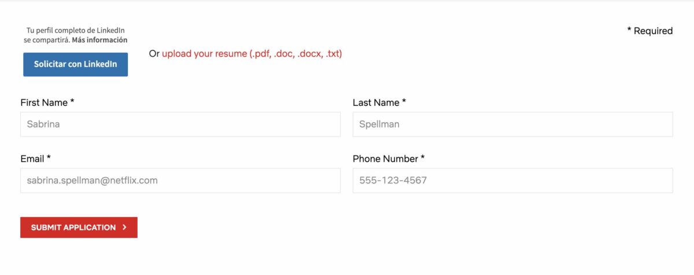This screenshot has height=275, width=694.
Task: Click the Solicitar con LinkedIn button
Action: [75, 64]
